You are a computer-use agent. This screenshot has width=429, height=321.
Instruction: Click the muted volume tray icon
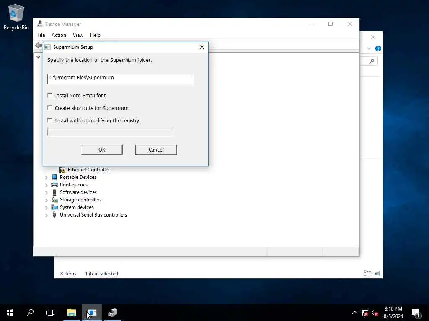(375, 313)
